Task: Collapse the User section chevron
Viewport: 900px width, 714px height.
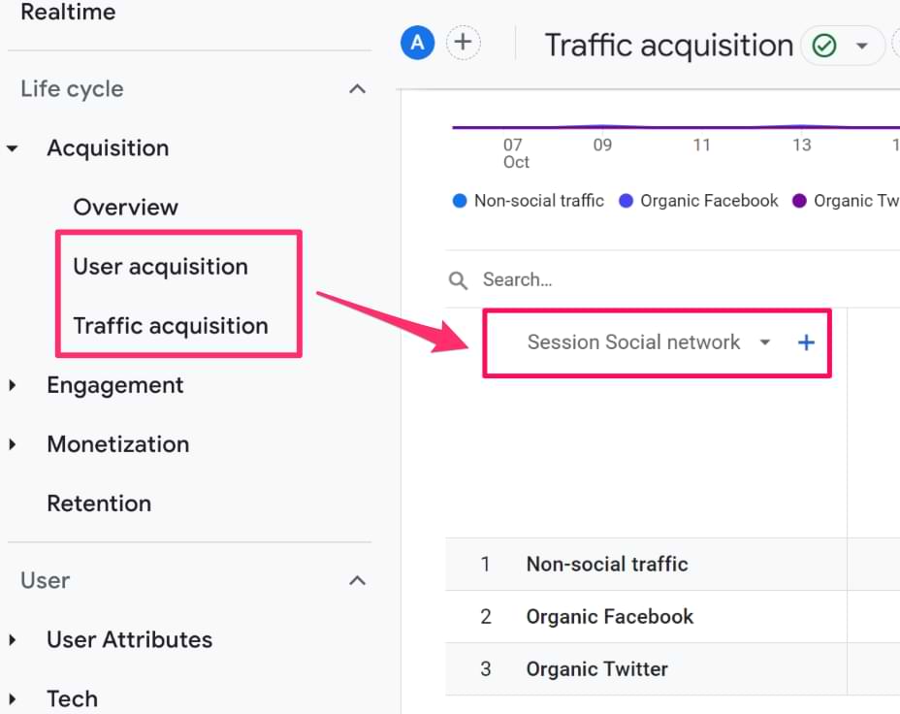Action: (357, 580)
